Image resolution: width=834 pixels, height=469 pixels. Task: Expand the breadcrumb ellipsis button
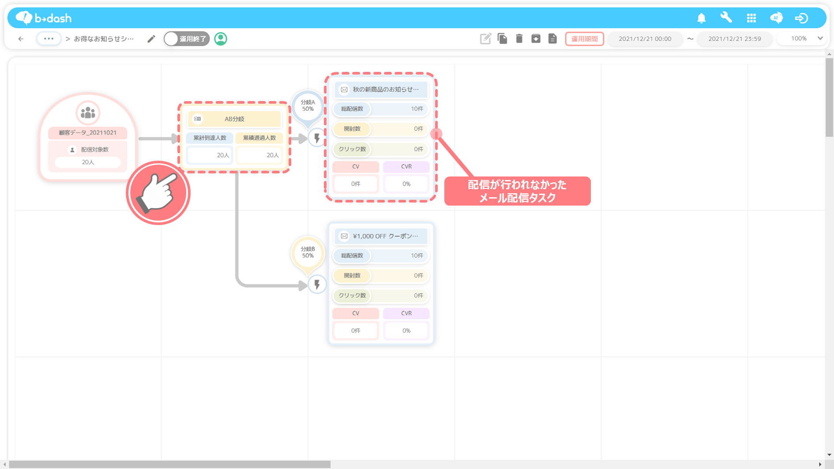[x=49, y=39]
